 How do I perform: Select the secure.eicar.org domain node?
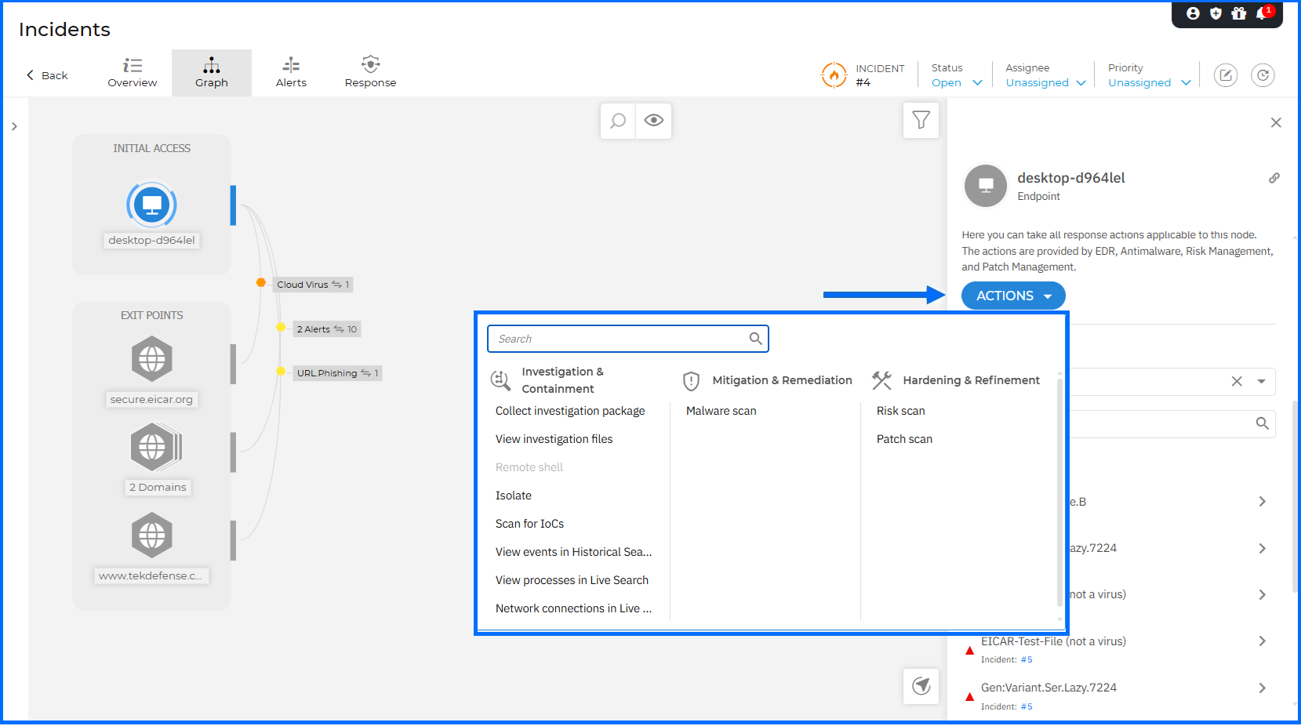coord(151,359)
